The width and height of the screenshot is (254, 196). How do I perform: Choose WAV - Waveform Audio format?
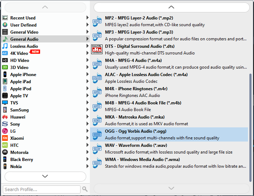(169, 149)
